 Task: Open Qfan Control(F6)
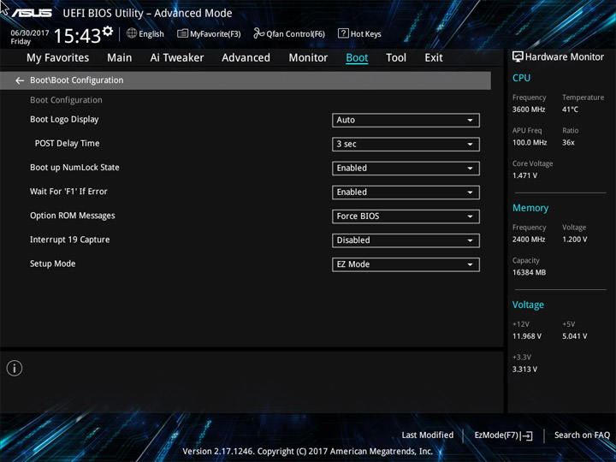pos(289,33)
